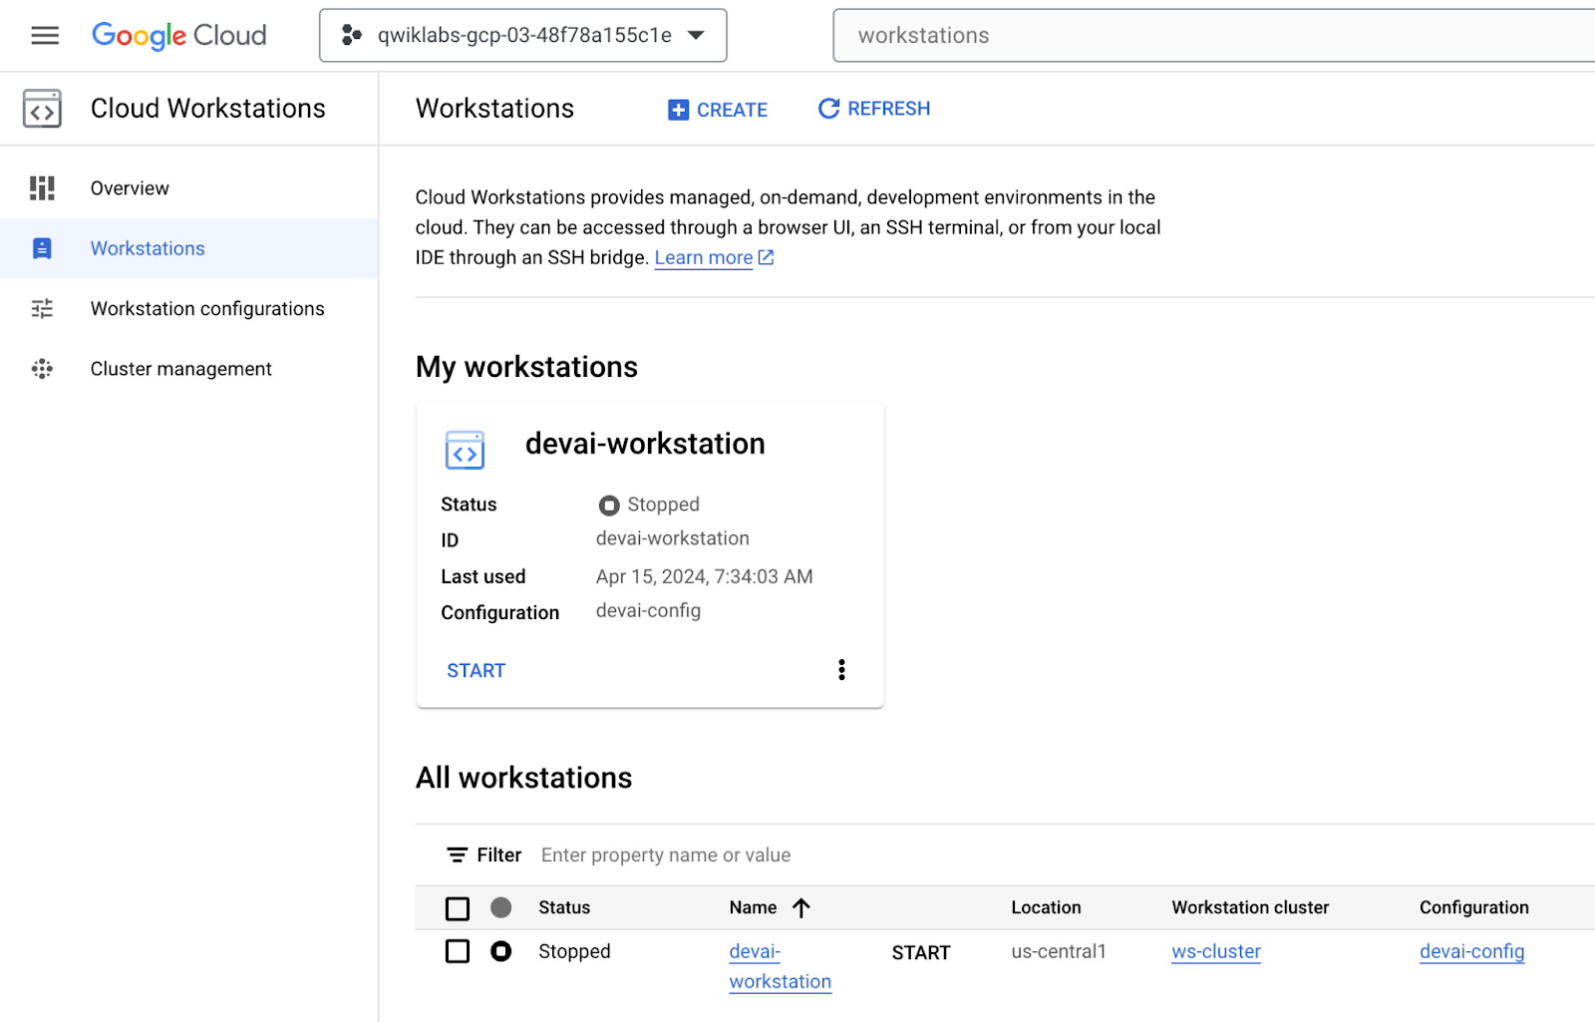
Task: Sort by the Status column header
Action: (x=564, y=907)
